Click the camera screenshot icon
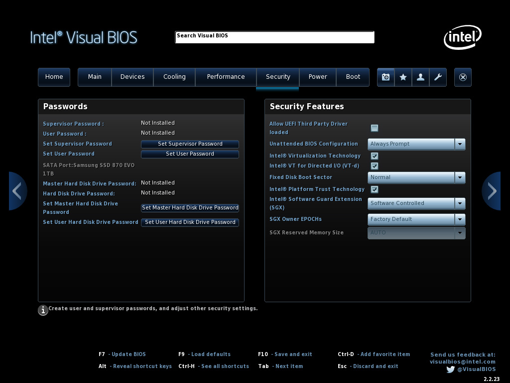Screen dimensions: 510x383 coord(385,77)
